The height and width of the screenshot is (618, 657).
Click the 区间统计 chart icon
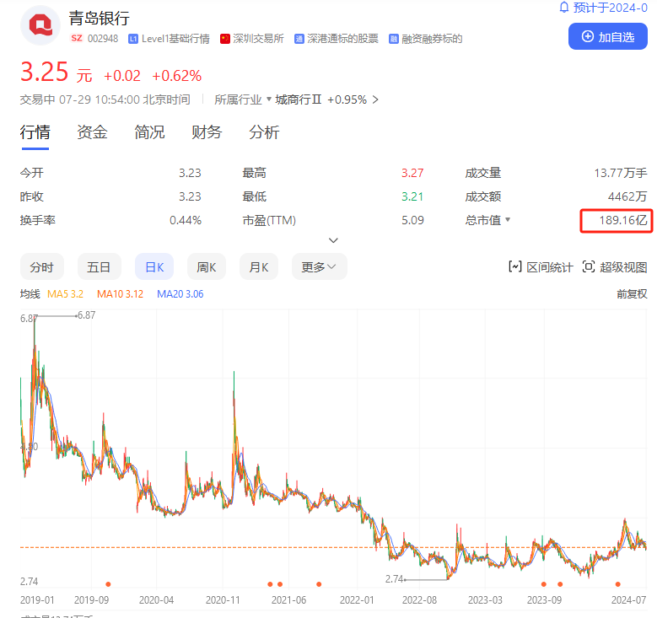(515, 266)
